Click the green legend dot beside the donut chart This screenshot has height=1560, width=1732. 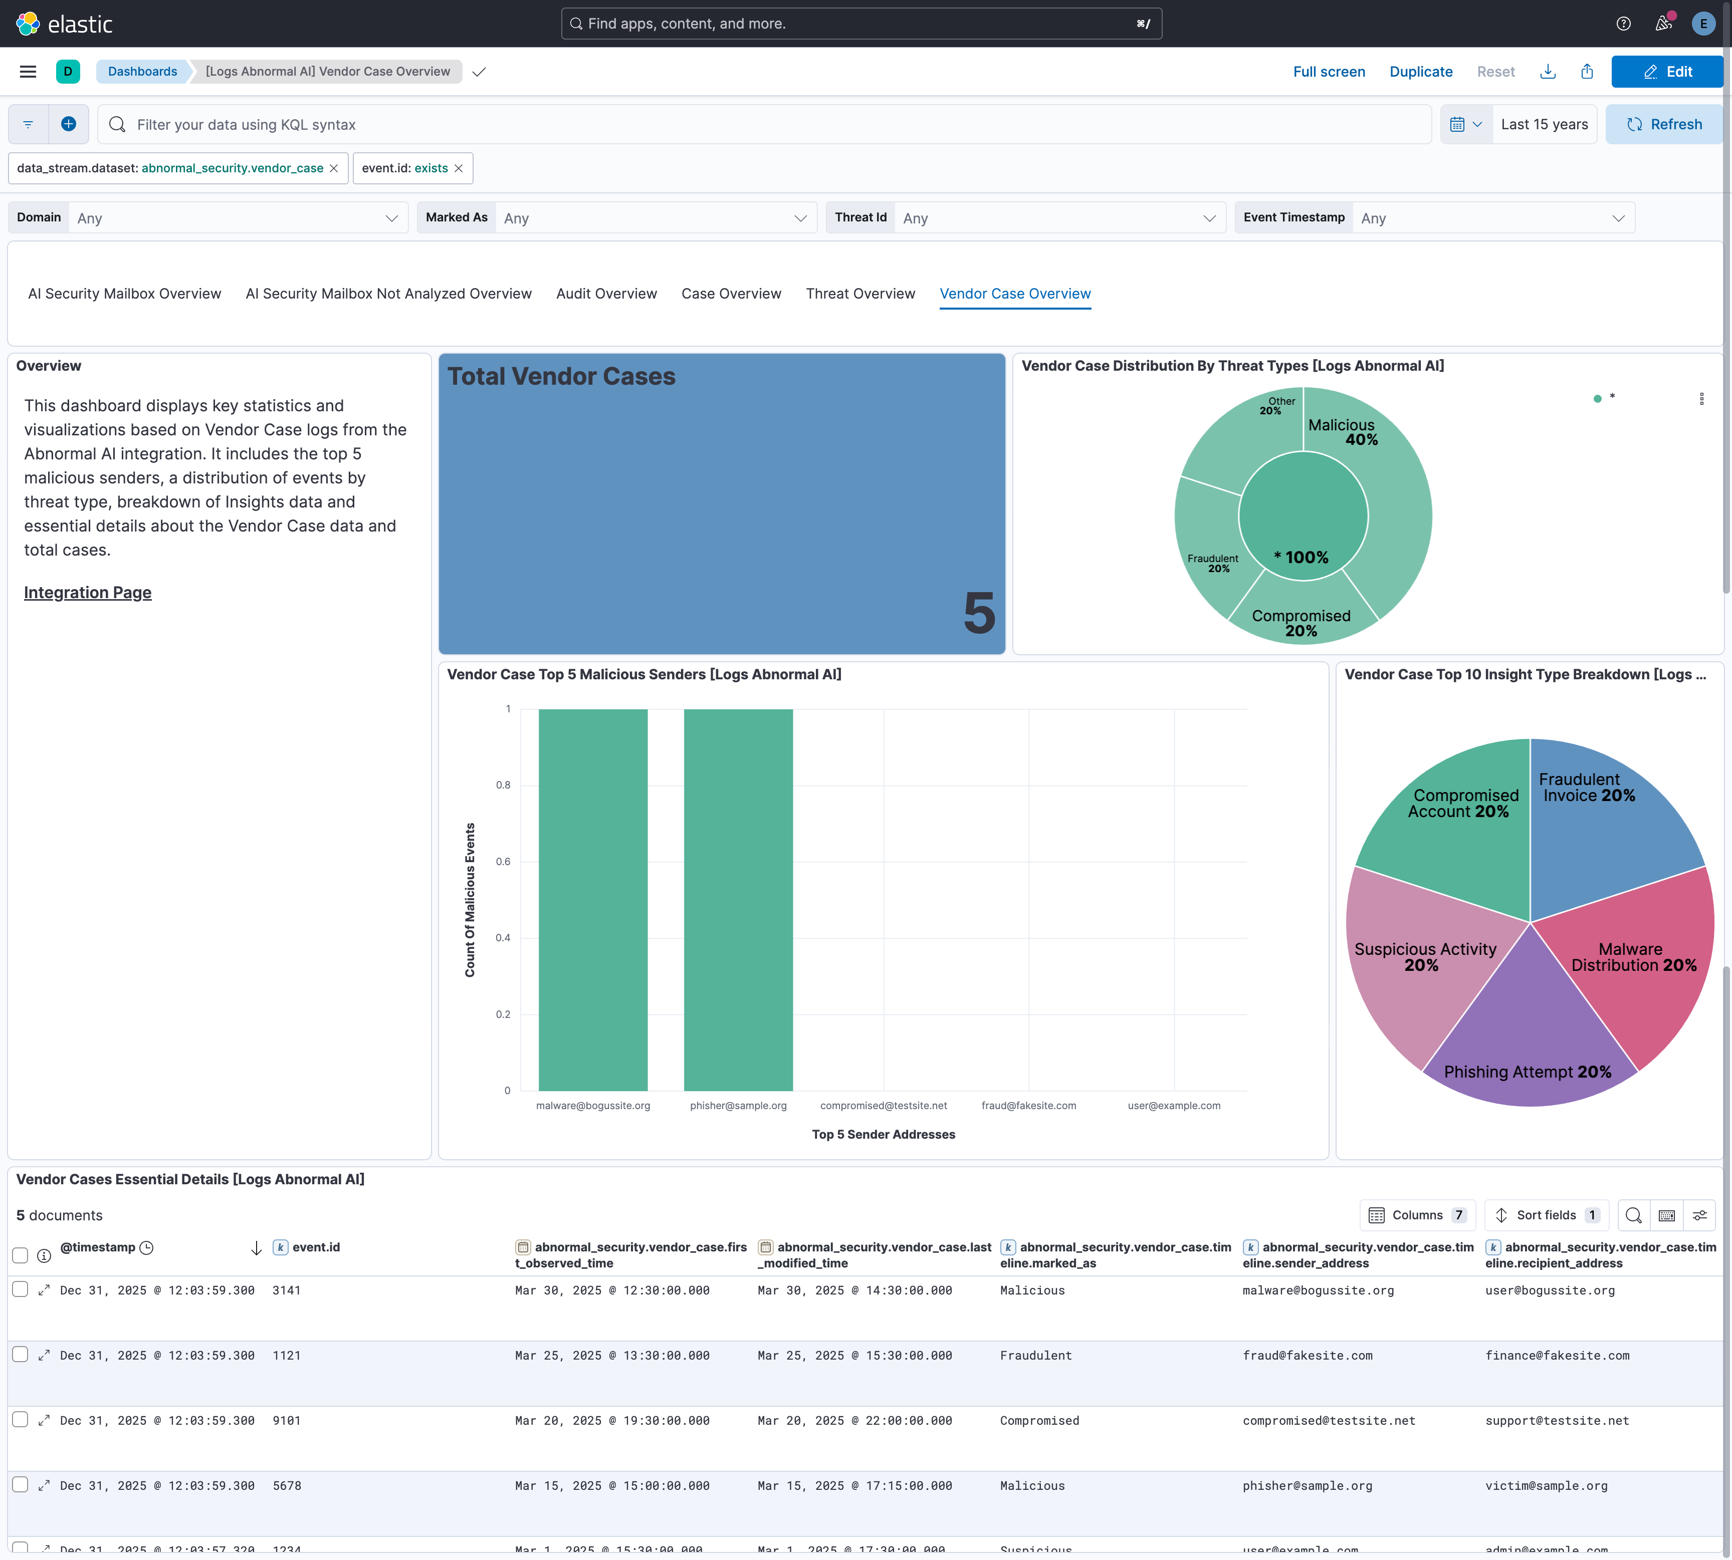[1597, 399]
